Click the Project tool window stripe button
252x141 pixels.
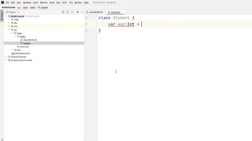[2, 16]
